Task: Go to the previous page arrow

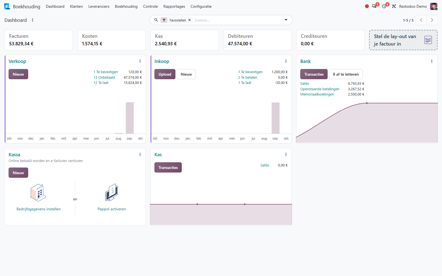Action: [421, 20]
